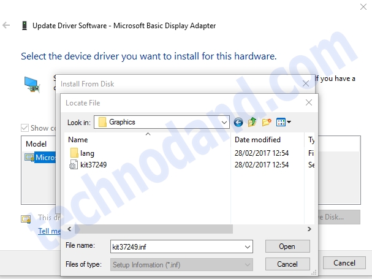Click the Have Disk button behind dialog
This screenshot has width=372, height=279.
pyautogui.click(x=339, y=217)
